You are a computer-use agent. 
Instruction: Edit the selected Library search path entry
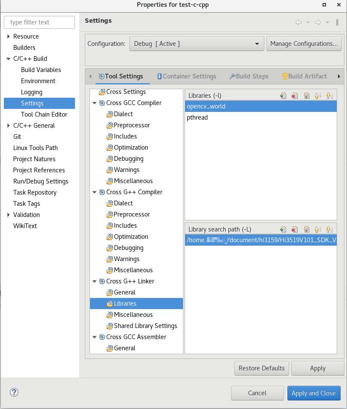click(306, 229)
